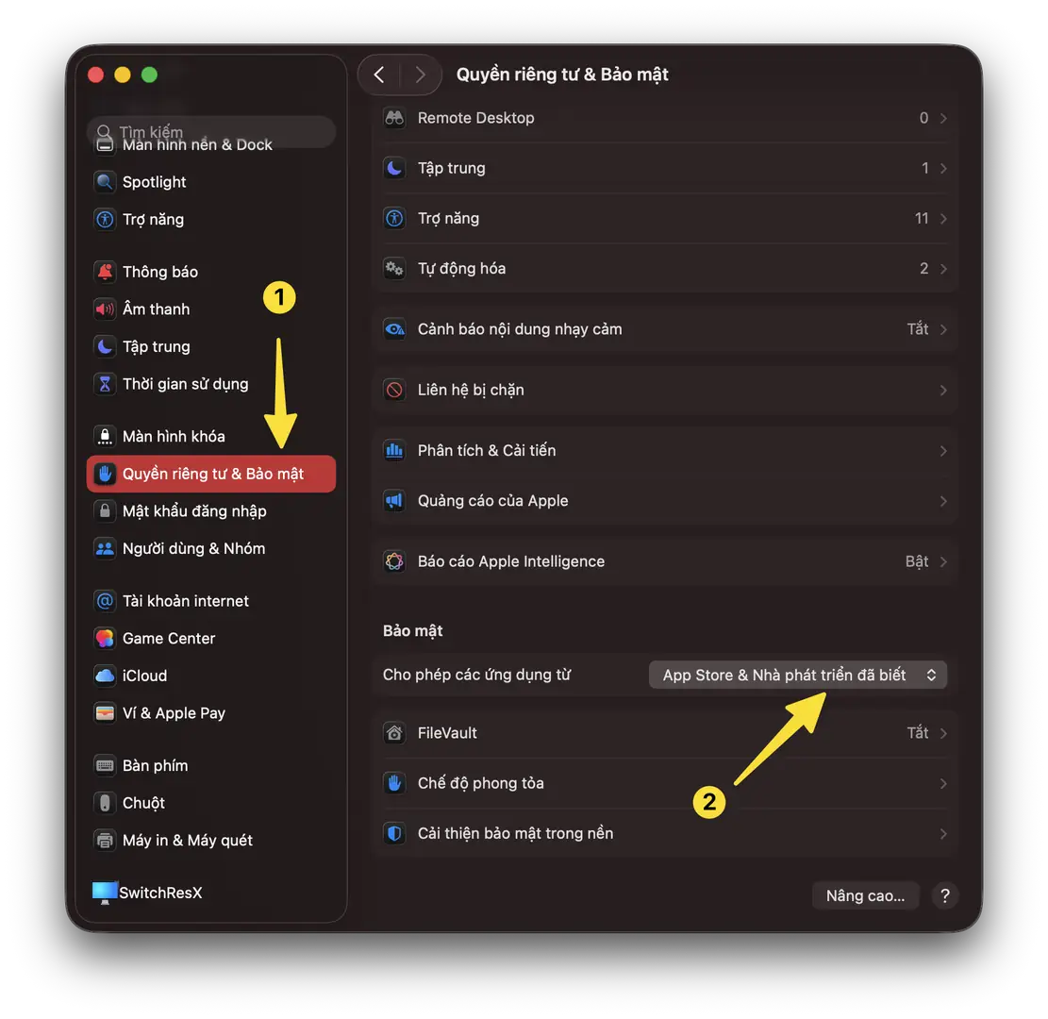Go to Thông báo settings pane
The image size is (1048, 1019).
point(211,272)
